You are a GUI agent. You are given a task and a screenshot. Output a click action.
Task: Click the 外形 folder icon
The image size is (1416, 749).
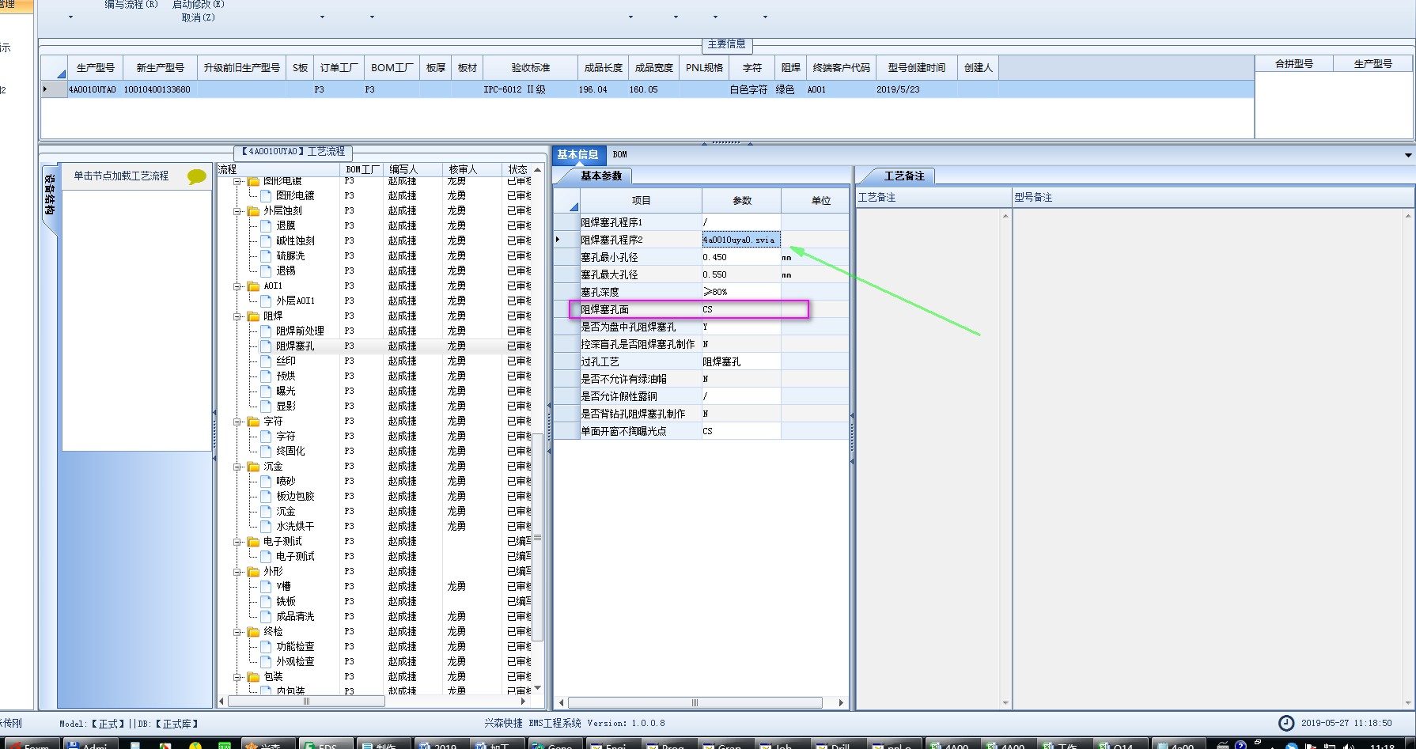tap(253, 571)
